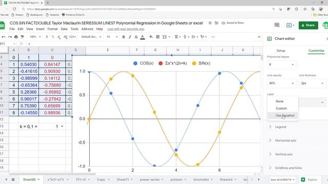The height and width of the screenshot is (184, 328).
Task: Click the Share button
Action: click(x=309, y=25)
